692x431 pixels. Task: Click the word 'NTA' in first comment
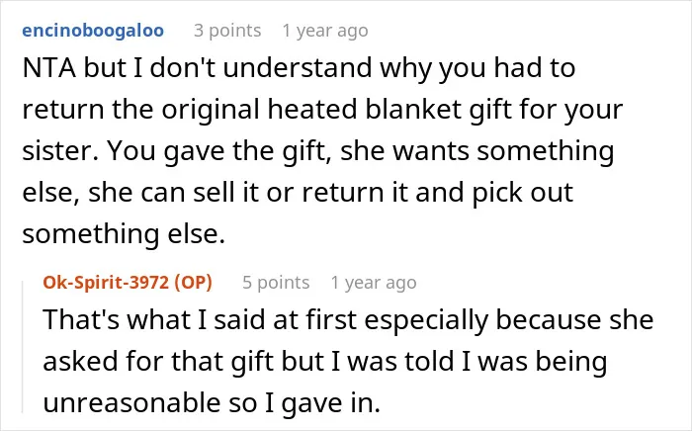[49, 68]
